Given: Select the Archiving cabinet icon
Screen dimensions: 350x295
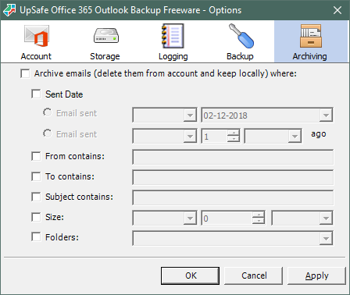Looking at the screenshot, I should pyautogui.click(x=311, y=36).
